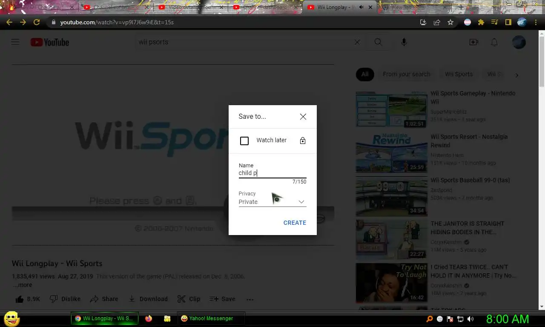Open I Cried Tears Twice video
This screenshot has width=545, height=327.
[x=391, y=283]
